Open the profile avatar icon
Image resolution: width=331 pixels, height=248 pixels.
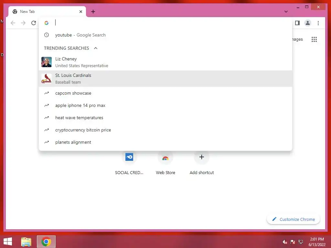(x=308, y=23)
